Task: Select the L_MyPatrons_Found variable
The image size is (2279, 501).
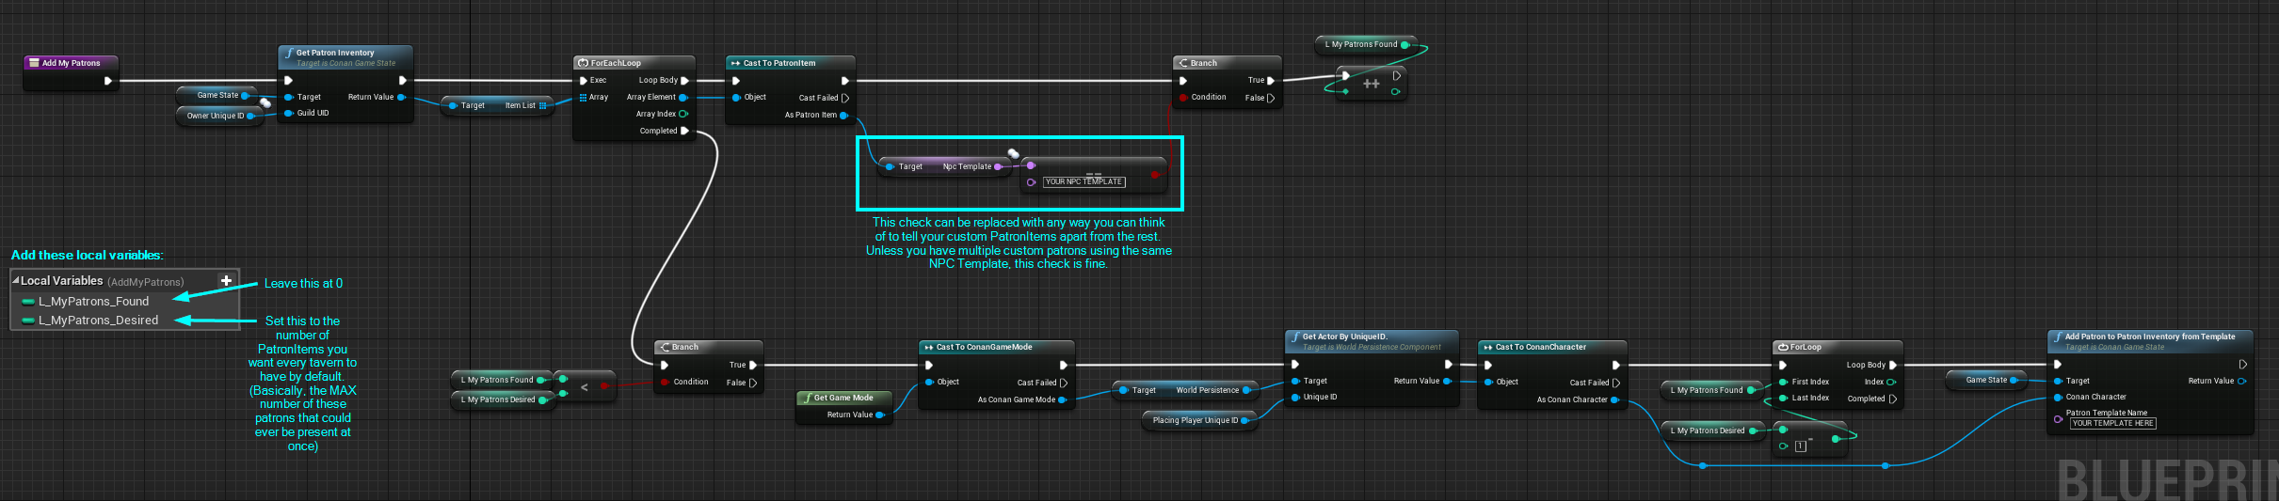Action: 93,302
